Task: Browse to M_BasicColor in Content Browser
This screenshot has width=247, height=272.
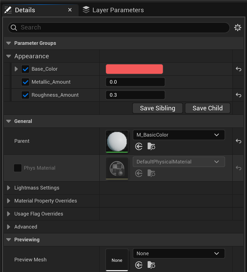Action: click(x=151, y=146)
